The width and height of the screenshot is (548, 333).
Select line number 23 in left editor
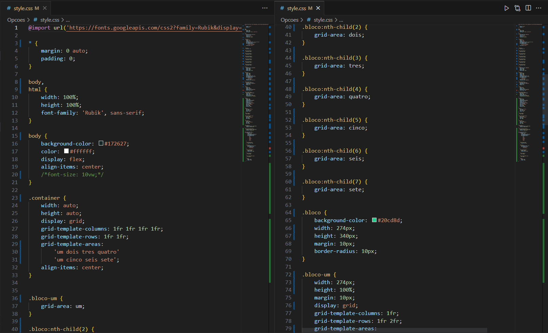point(15,198)
